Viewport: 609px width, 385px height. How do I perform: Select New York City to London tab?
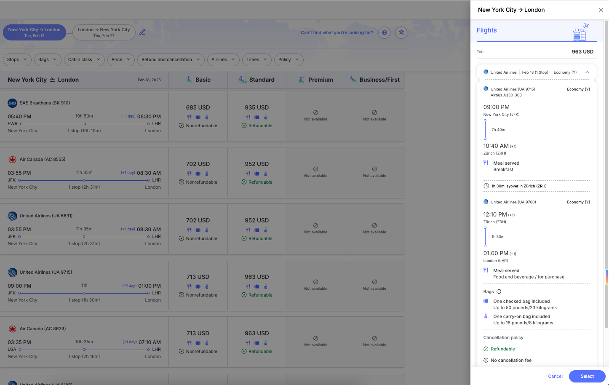coord(35,32)
